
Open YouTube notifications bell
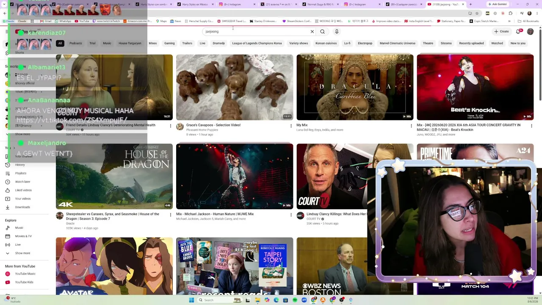(519, 31)
